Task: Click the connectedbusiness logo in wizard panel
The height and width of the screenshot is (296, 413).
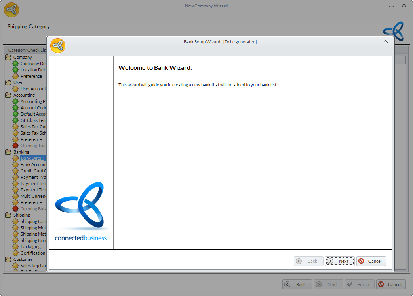Action: (x=81, y=212)
